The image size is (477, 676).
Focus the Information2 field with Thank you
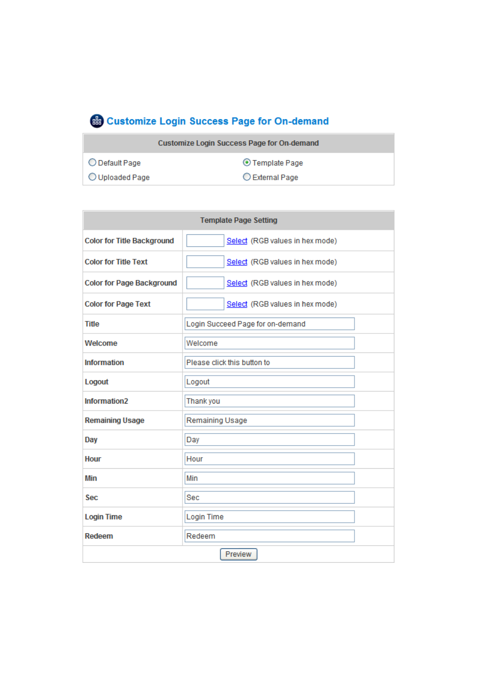[269, 401]
